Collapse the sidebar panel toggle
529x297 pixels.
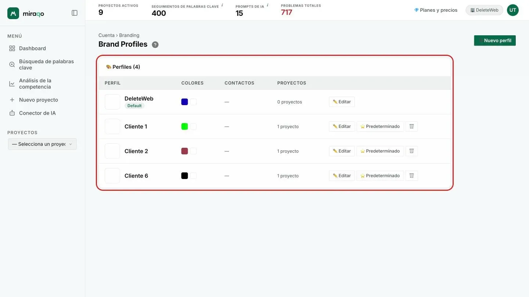point(75,13)
